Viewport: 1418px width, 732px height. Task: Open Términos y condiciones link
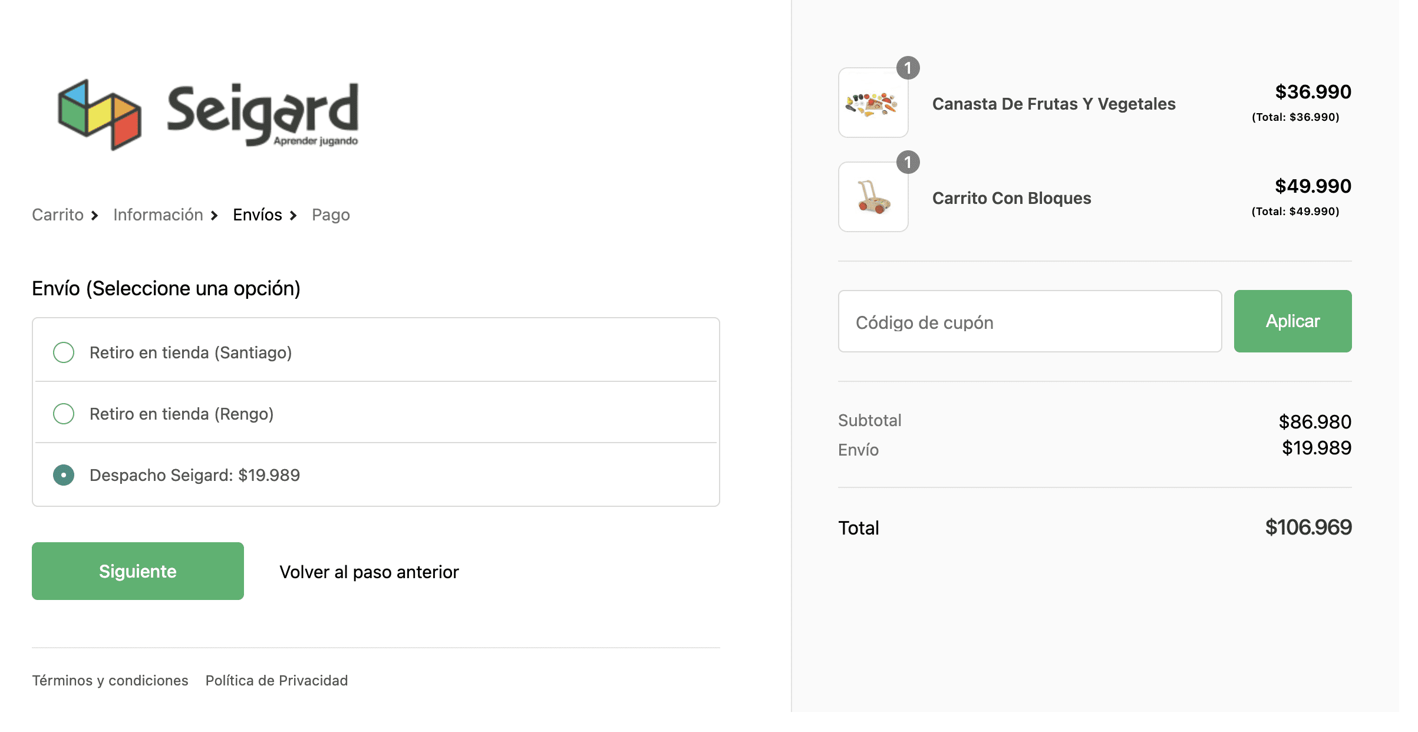[110, 681]
